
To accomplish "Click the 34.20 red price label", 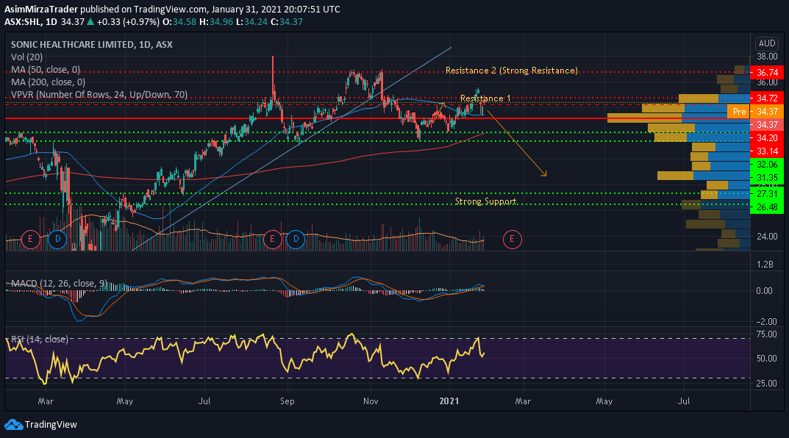I will tap(767, 137).
